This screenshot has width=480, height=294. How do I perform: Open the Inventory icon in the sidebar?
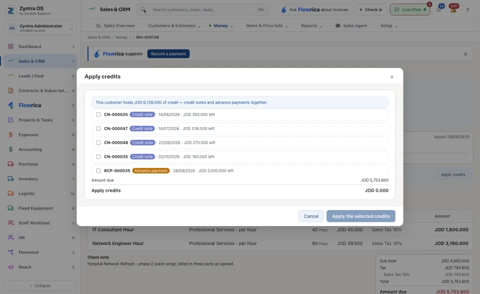click(10, 179)
